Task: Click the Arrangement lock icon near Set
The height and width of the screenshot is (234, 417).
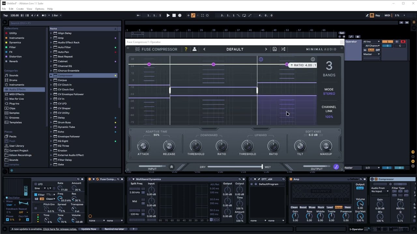Action: pos(358,37)
